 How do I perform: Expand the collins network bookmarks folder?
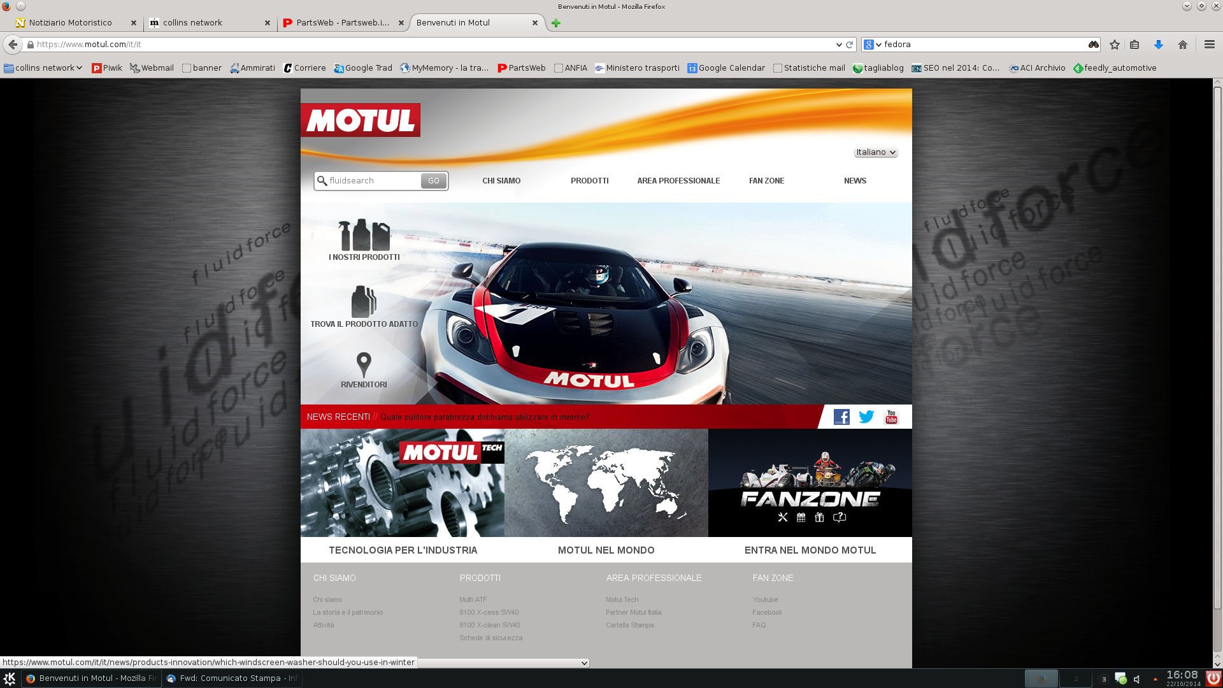[x=43, y=68]
